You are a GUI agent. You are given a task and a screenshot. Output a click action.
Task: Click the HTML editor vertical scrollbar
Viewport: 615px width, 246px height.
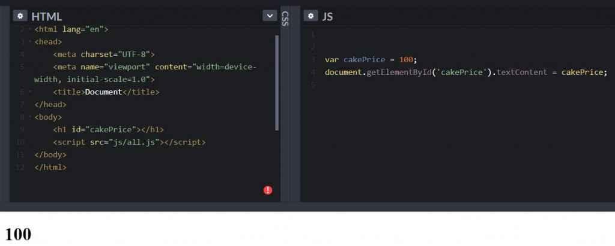(x=277, y=83)
